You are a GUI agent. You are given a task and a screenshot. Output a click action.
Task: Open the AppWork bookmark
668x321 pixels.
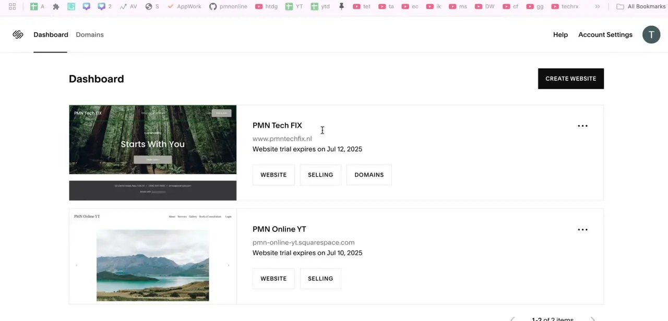tap(184, 6)
